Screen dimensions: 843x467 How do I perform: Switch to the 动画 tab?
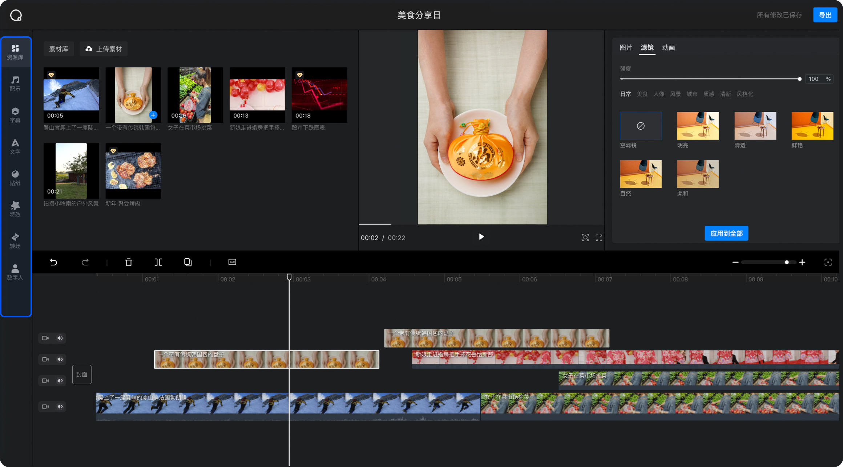(668, 48)
